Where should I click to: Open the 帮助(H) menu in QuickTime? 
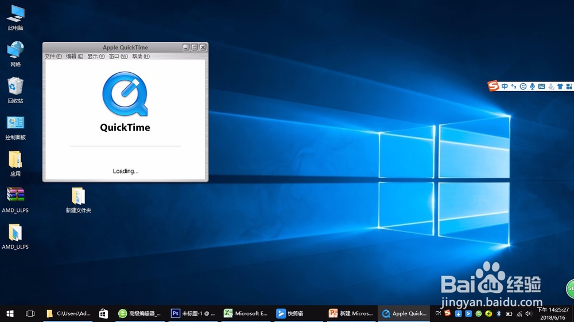pos(141,56)
